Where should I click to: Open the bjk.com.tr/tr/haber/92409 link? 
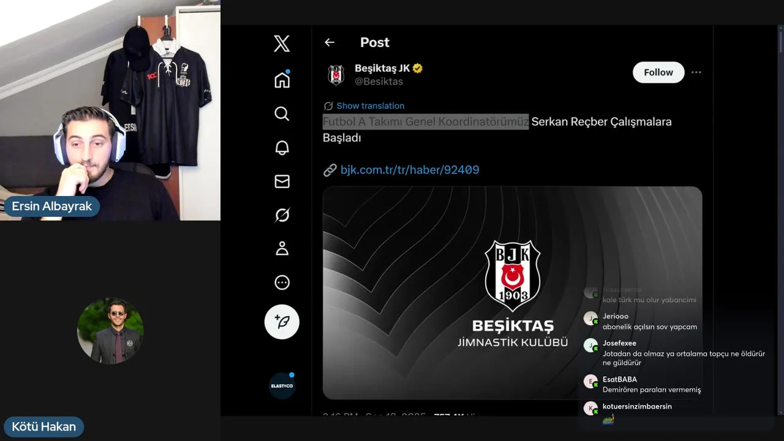point(410,170)
